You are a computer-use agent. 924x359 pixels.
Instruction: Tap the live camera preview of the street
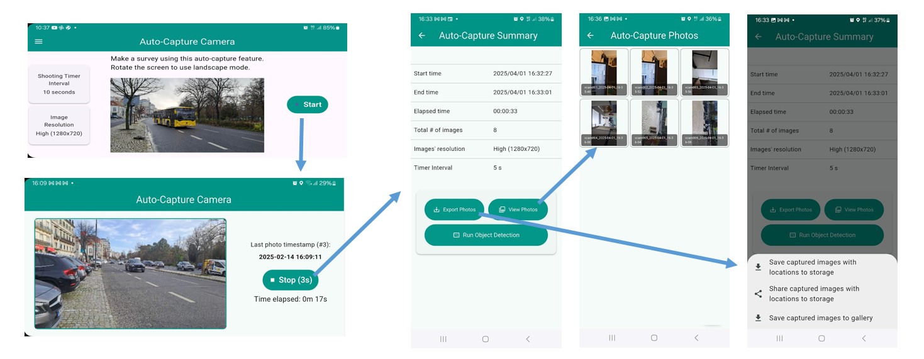[x=130, y=273]
